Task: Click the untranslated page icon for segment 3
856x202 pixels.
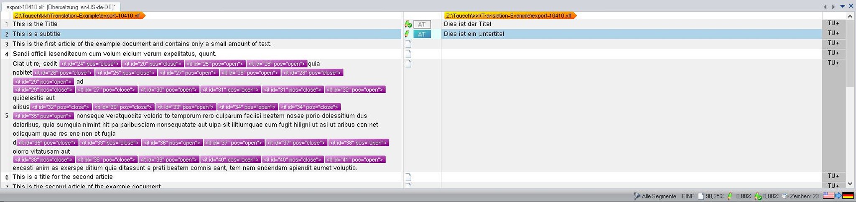Action: point(408,44)
